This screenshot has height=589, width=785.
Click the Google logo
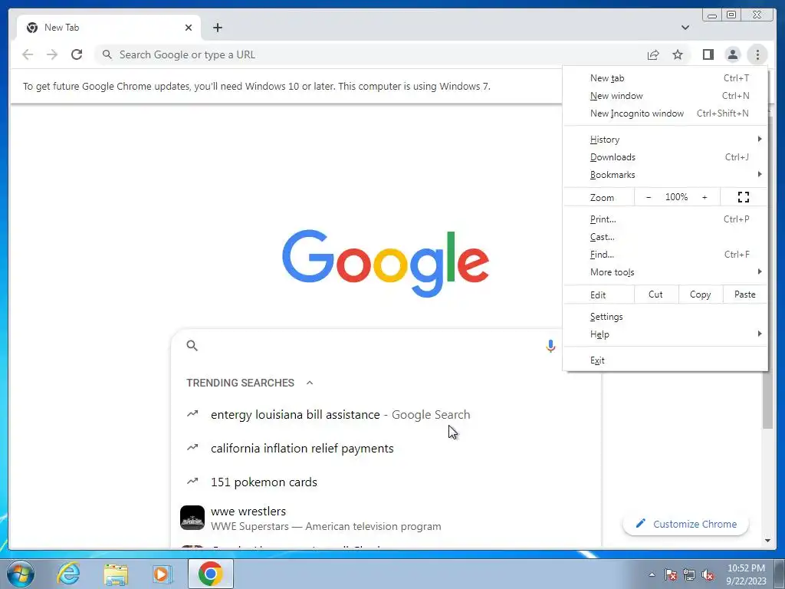(x=386, y=264)
